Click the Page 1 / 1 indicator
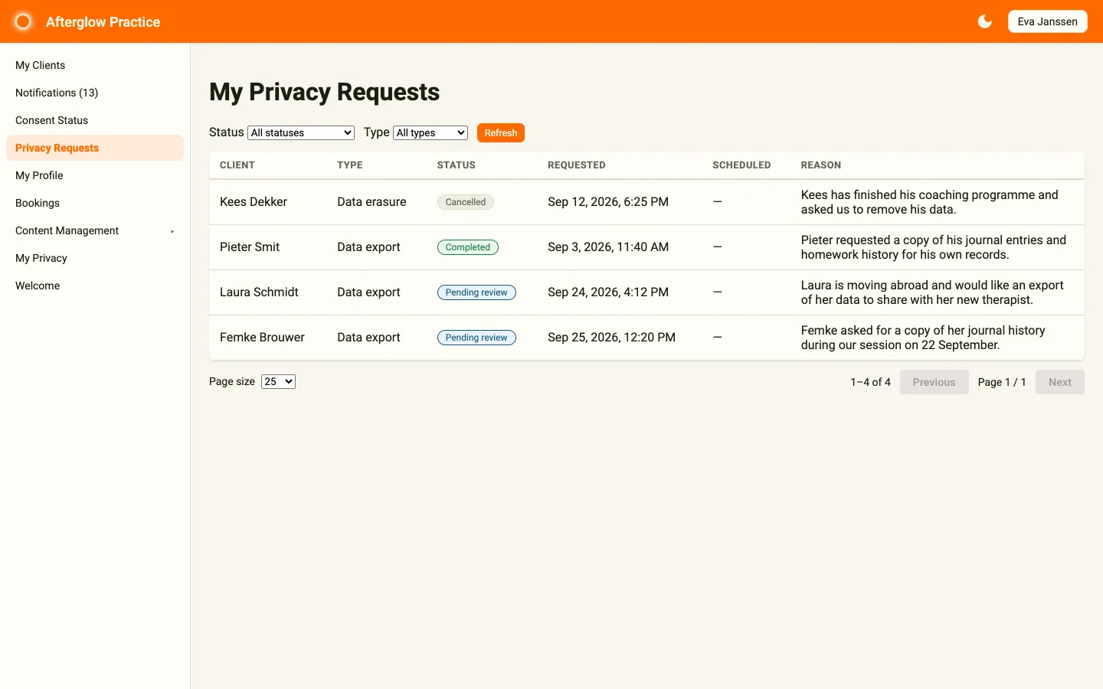Image resolution: width=1103 pixels, height=689 pixels. point(1002,382)
